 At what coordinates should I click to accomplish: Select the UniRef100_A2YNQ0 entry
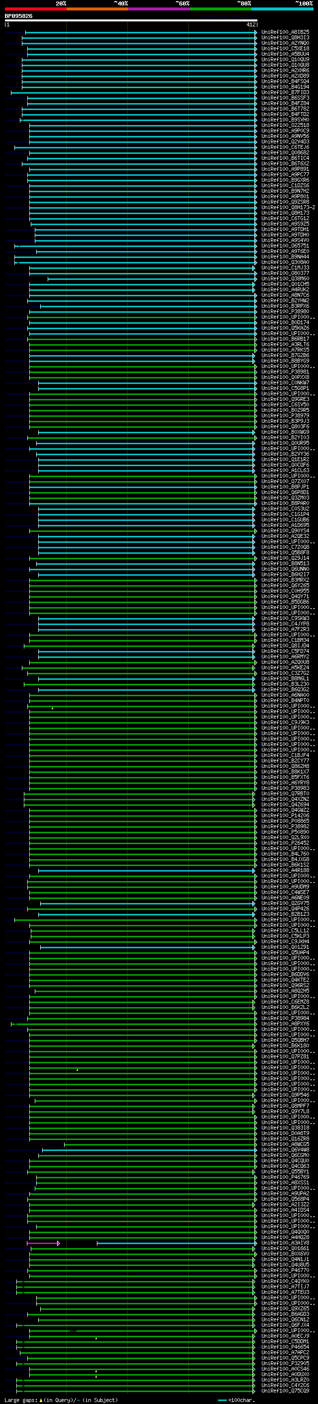pos(285,43)
